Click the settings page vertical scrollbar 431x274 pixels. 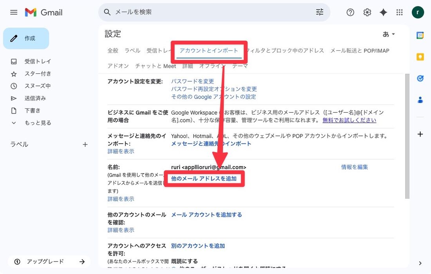(x=407, y=136)
